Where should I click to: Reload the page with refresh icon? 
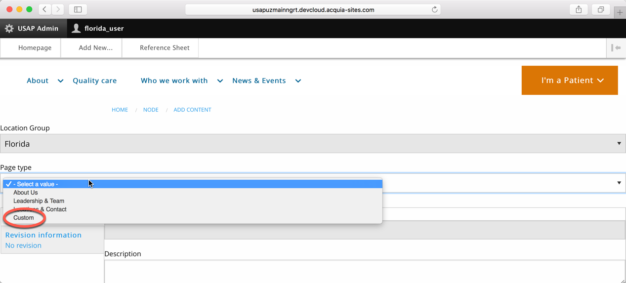pyautogui.click(x=434, y=9)
